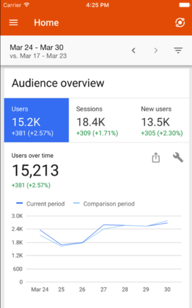Tap the Home title in header
This screenshot has height=308, width=192.
tap(46, 23)
